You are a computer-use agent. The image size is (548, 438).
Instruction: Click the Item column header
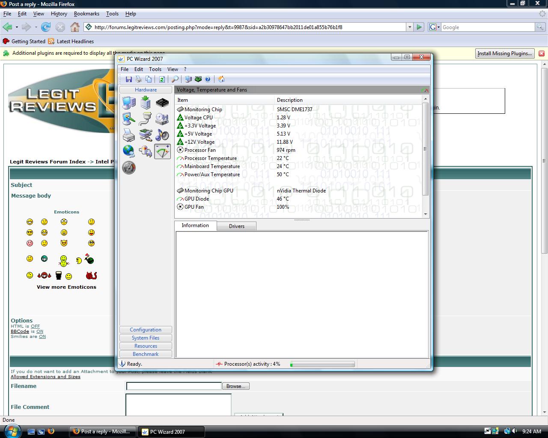click(225, 100)
